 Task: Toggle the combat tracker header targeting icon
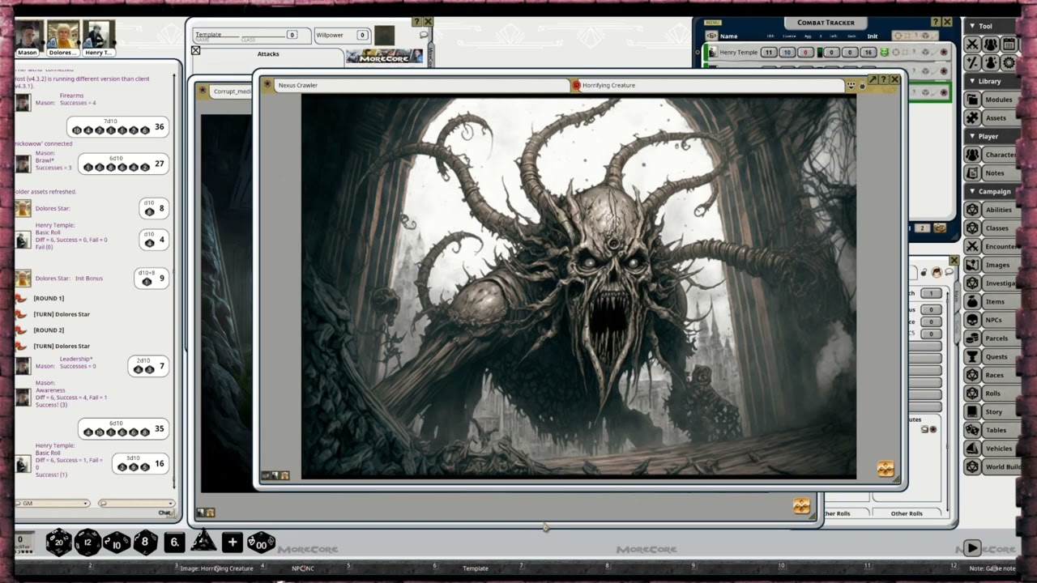tap(898, 36)
